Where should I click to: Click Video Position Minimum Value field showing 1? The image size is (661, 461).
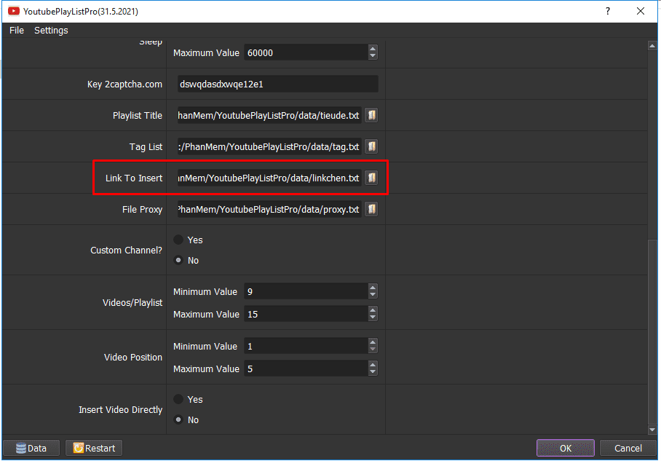(x=306, y=346)
